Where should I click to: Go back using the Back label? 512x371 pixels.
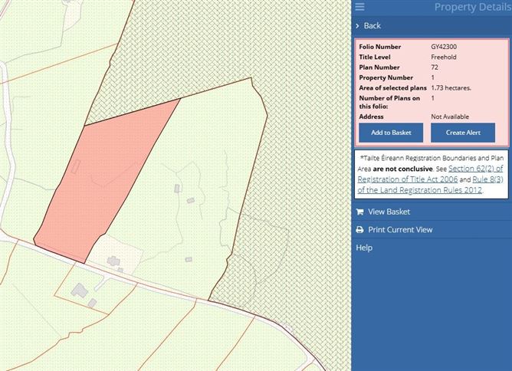(x=372, y=26)
